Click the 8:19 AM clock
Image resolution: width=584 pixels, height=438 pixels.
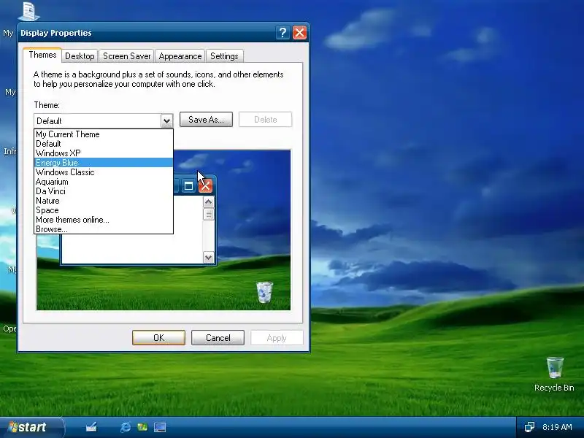[x=557, y=427]
